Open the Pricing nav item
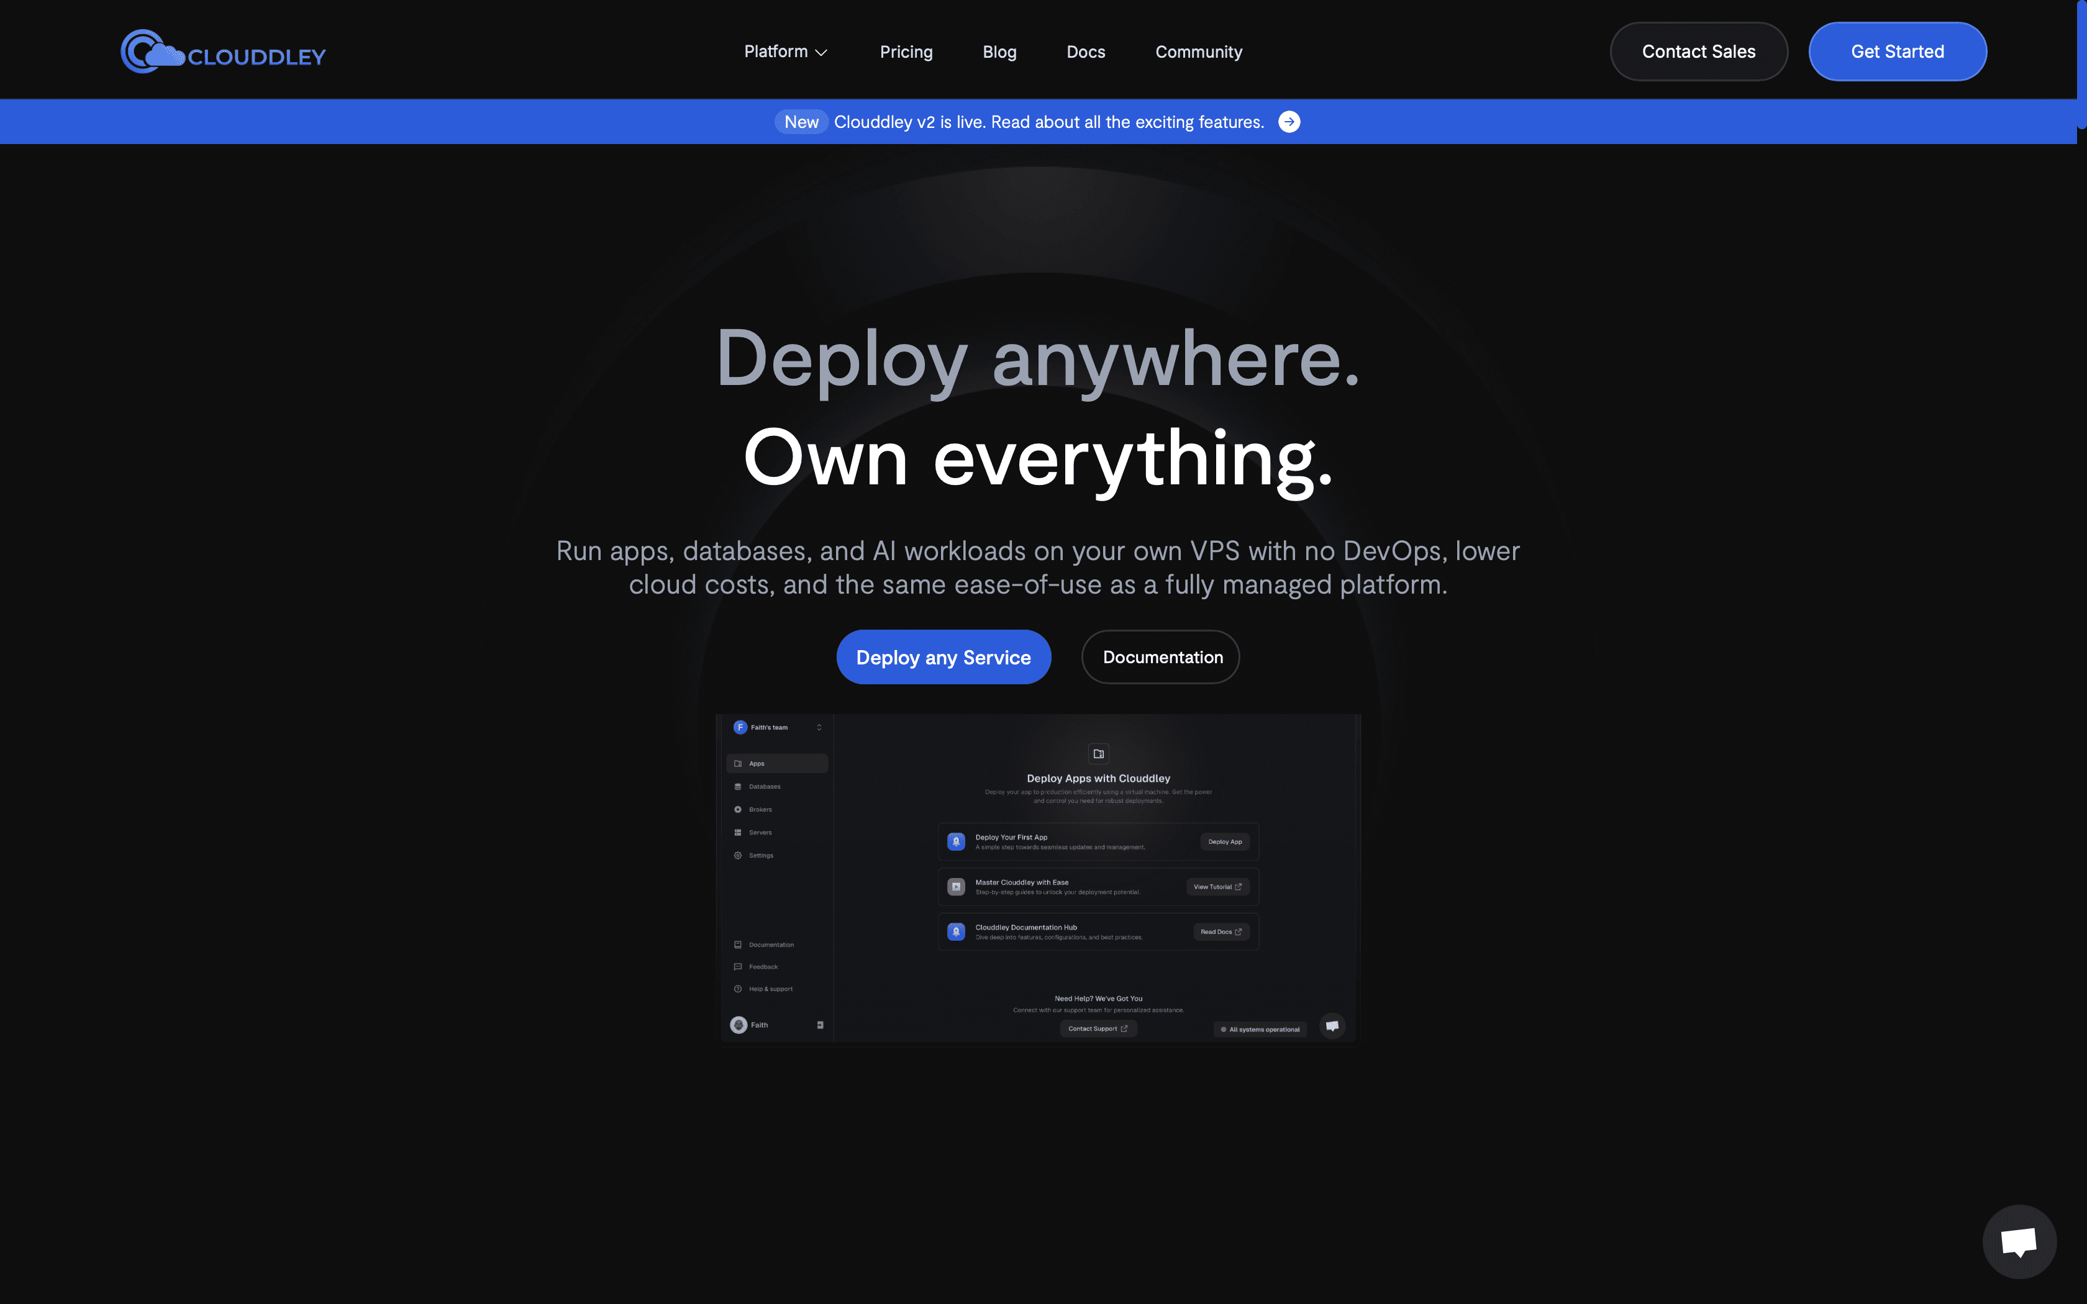Viewport: 2087px width, 1304px height. coord(906,52)
